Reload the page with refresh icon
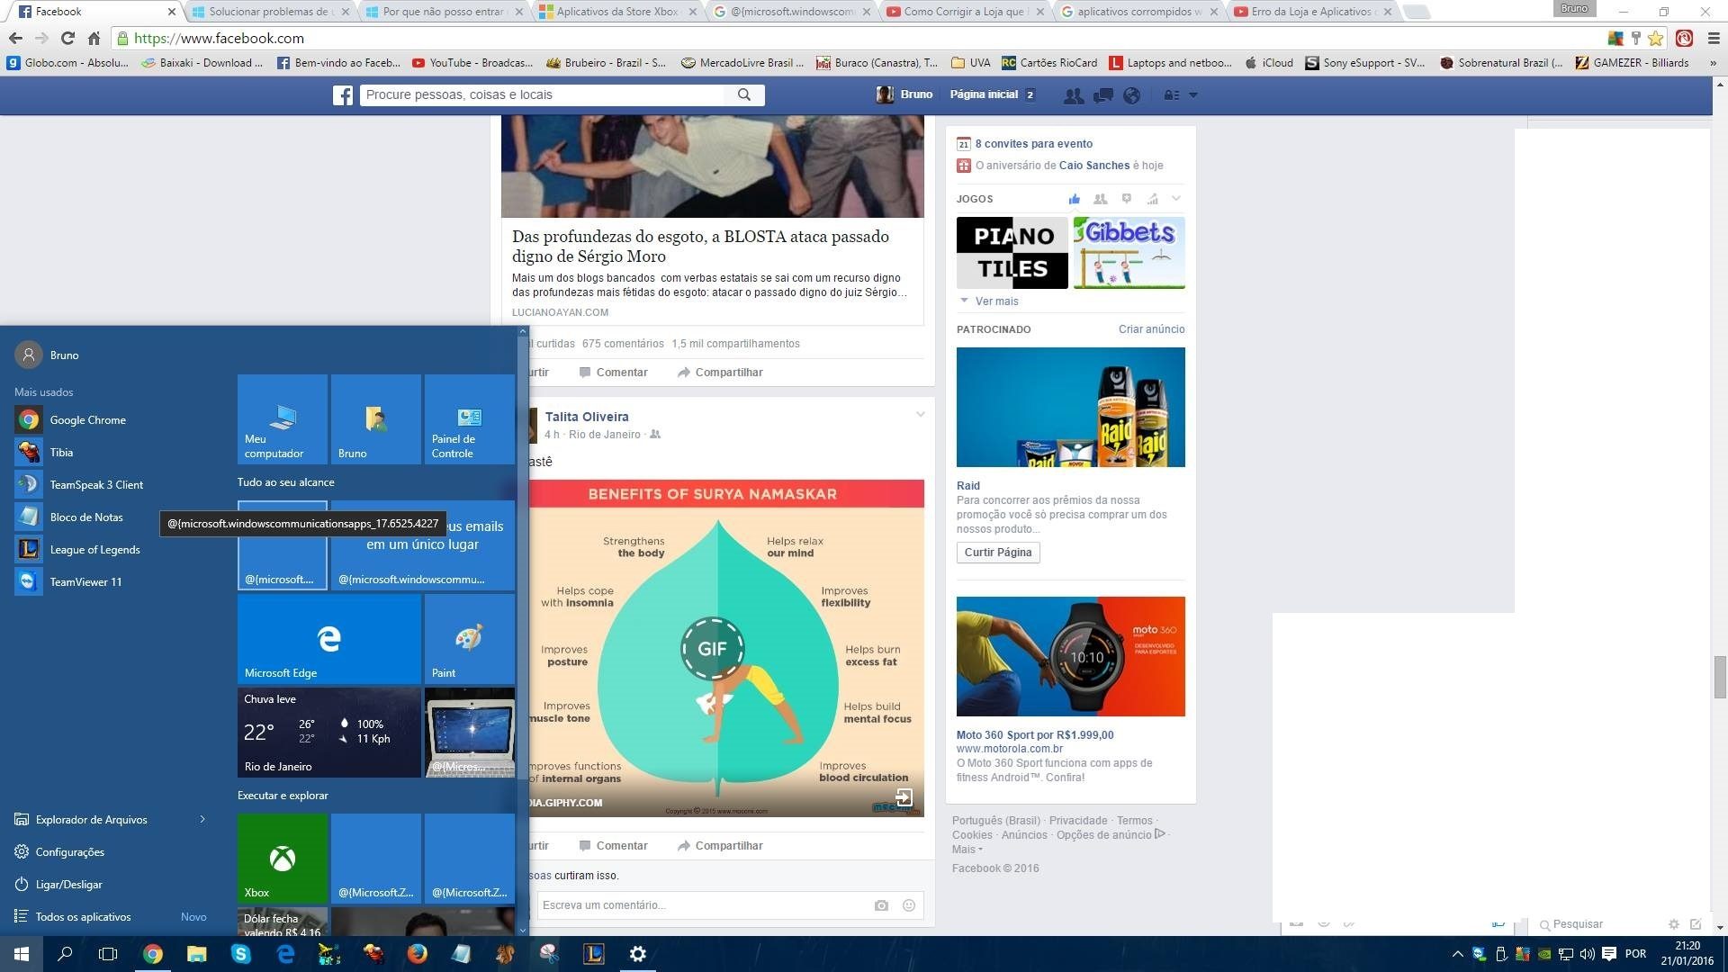 point(67,38)
